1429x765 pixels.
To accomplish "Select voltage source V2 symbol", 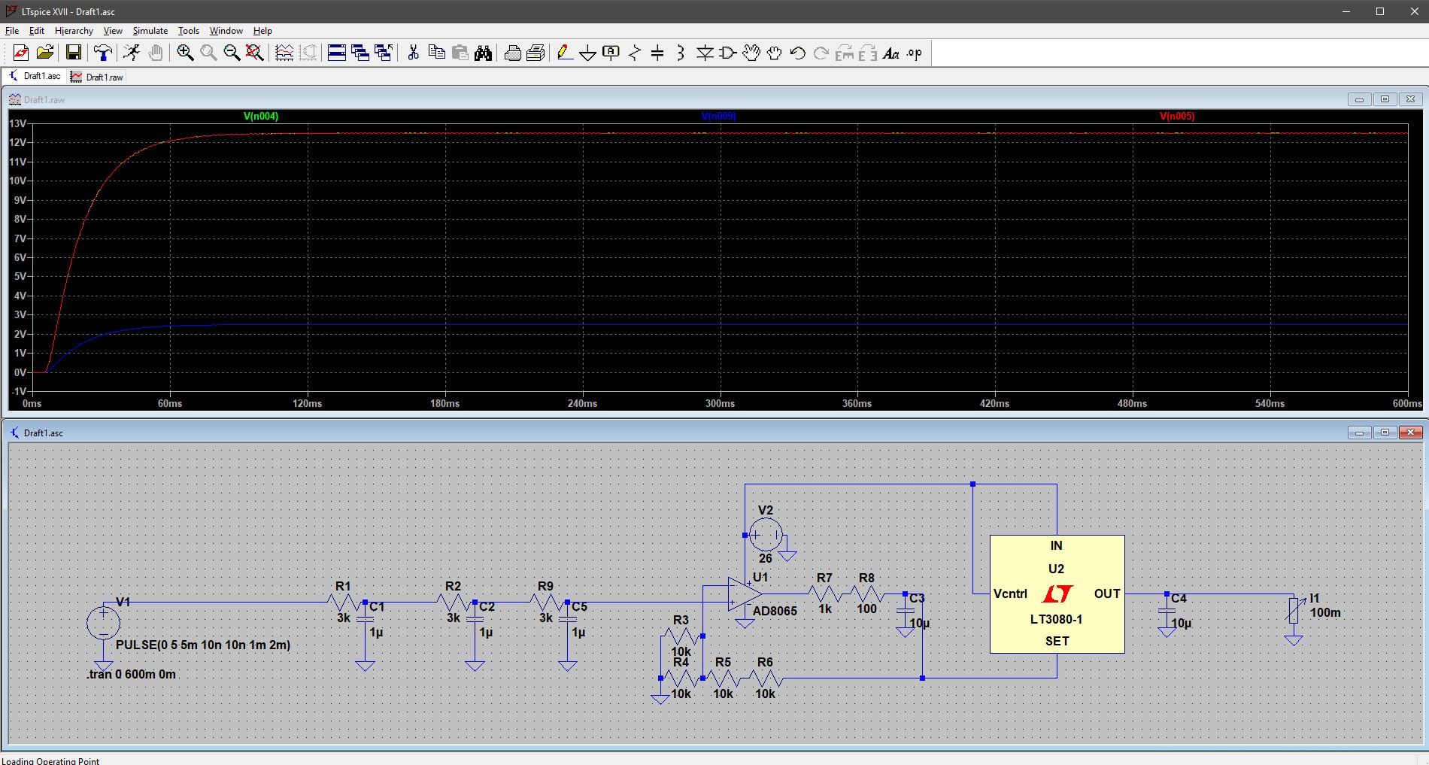I will coord(766,535).
